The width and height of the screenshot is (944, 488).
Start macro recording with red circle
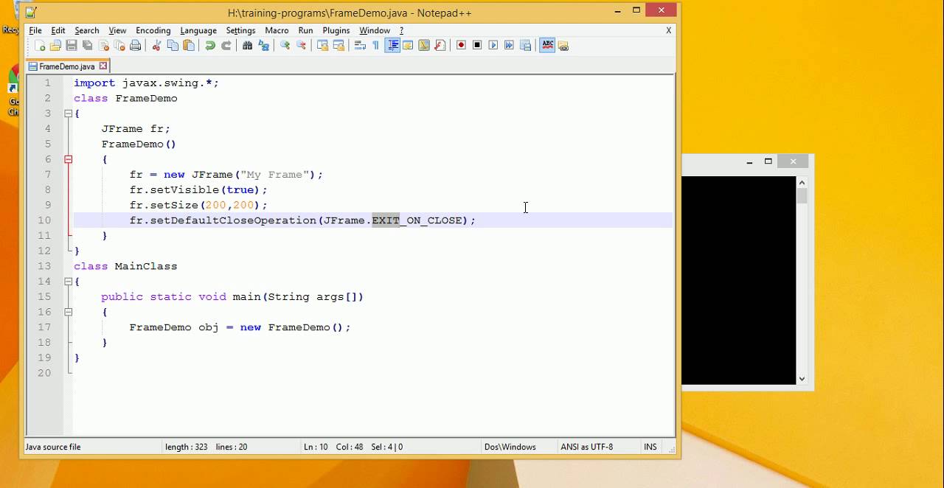tap(461, 46)
